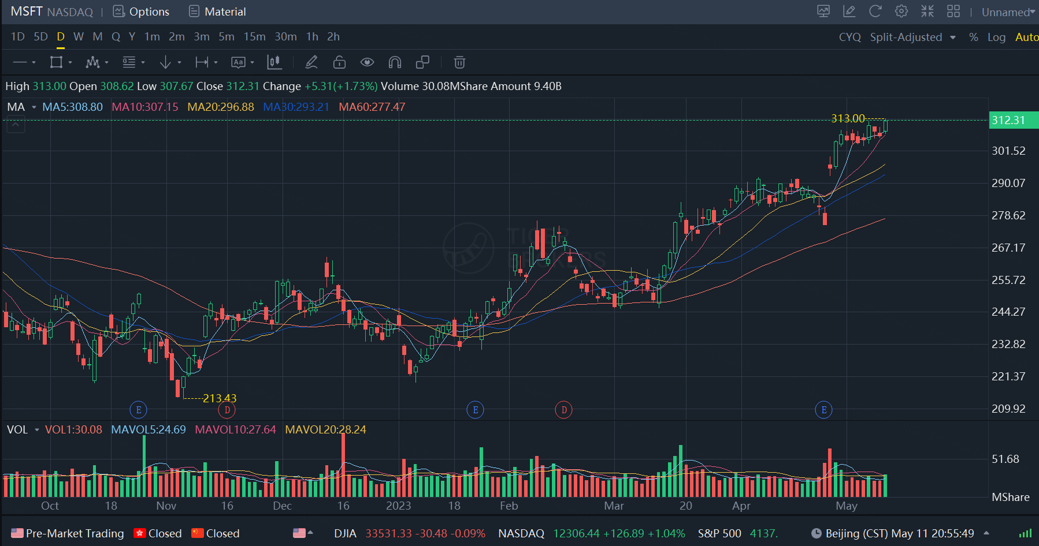Image resolution: width=1039 pixels, height=546 pixels.
Task: Select the 30m interval
Action: click(x=285, y=37)
